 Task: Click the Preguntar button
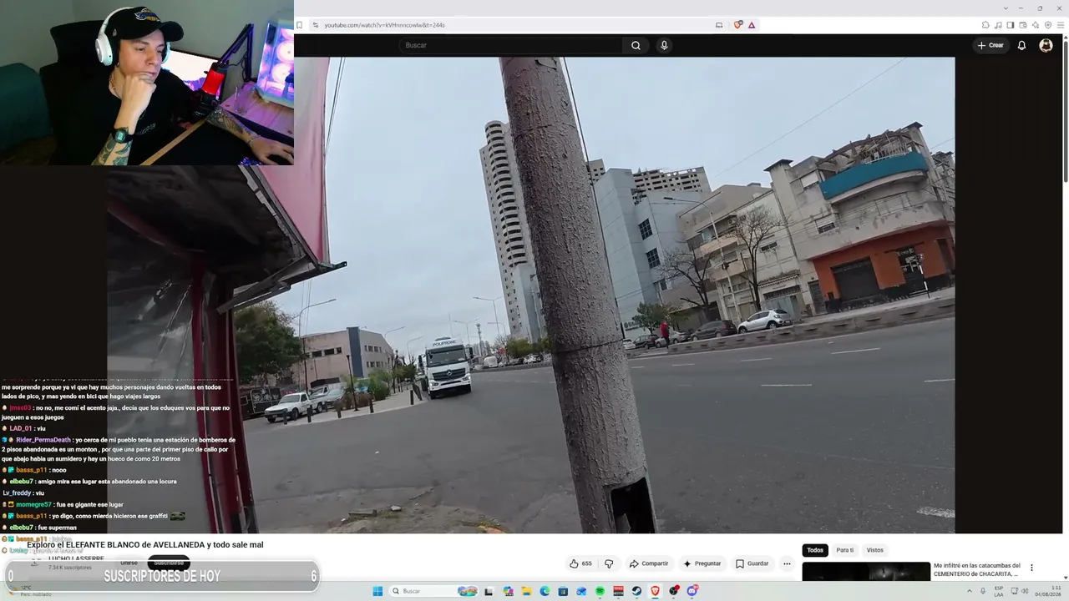coord(702,563)
